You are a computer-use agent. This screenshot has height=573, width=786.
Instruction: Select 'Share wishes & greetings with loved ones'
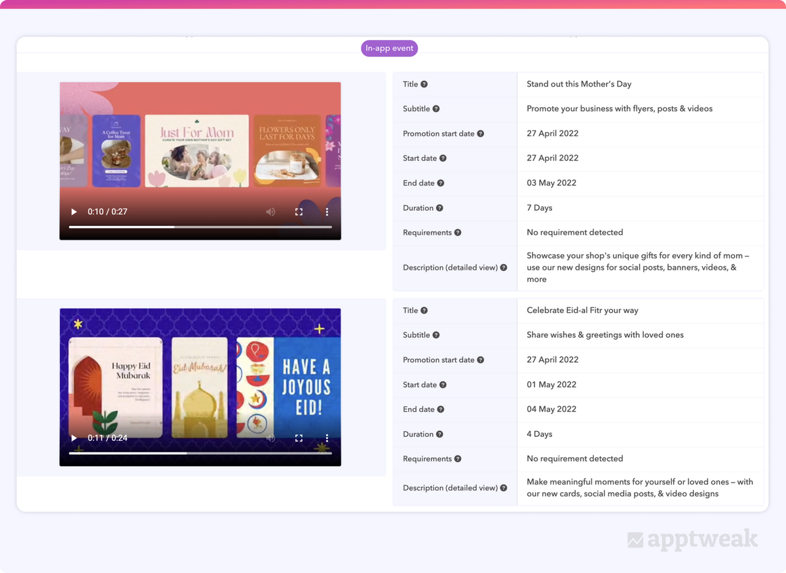click(x=605, y=335)
